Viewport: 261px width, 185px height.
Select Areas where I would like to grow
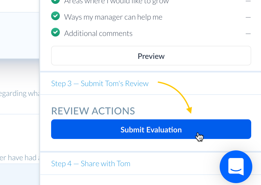[116, 2]
